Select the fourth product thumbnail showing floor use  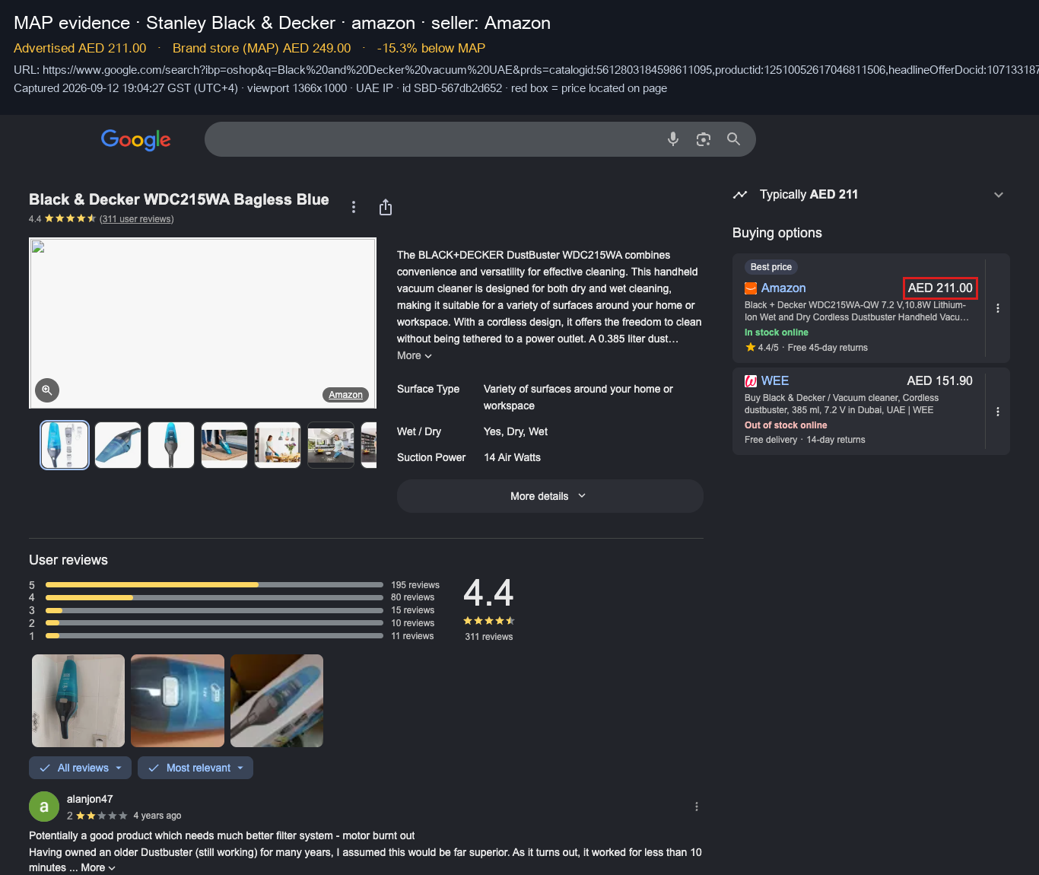[224, 445]
